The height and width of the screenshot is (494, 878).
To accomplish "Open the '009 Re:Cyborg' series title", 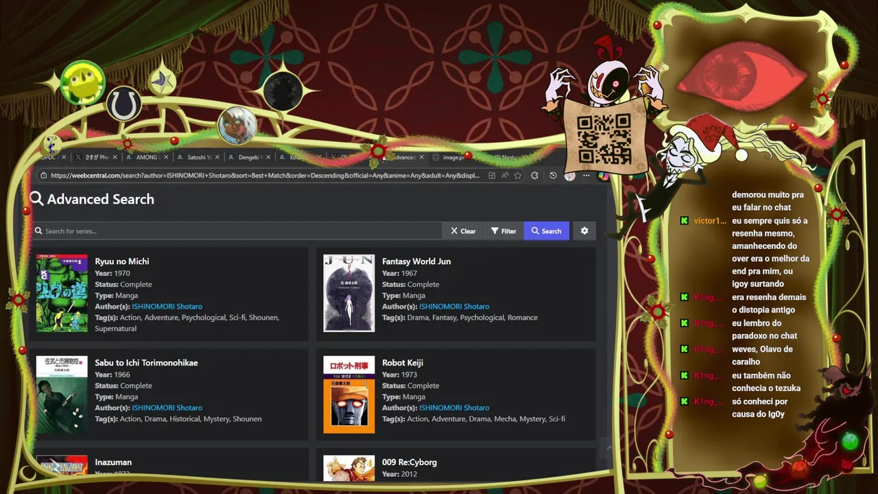I will coord(410,462).
